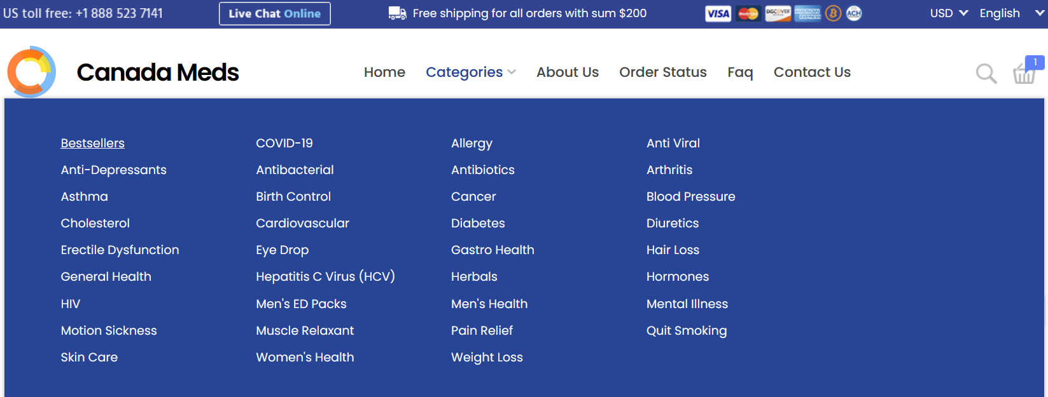Click the Mastercard icon

748,13
